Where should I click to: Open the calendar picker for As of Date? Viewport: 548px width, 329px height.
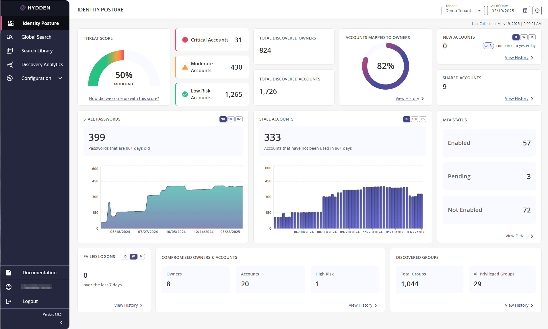pos(525,10)
